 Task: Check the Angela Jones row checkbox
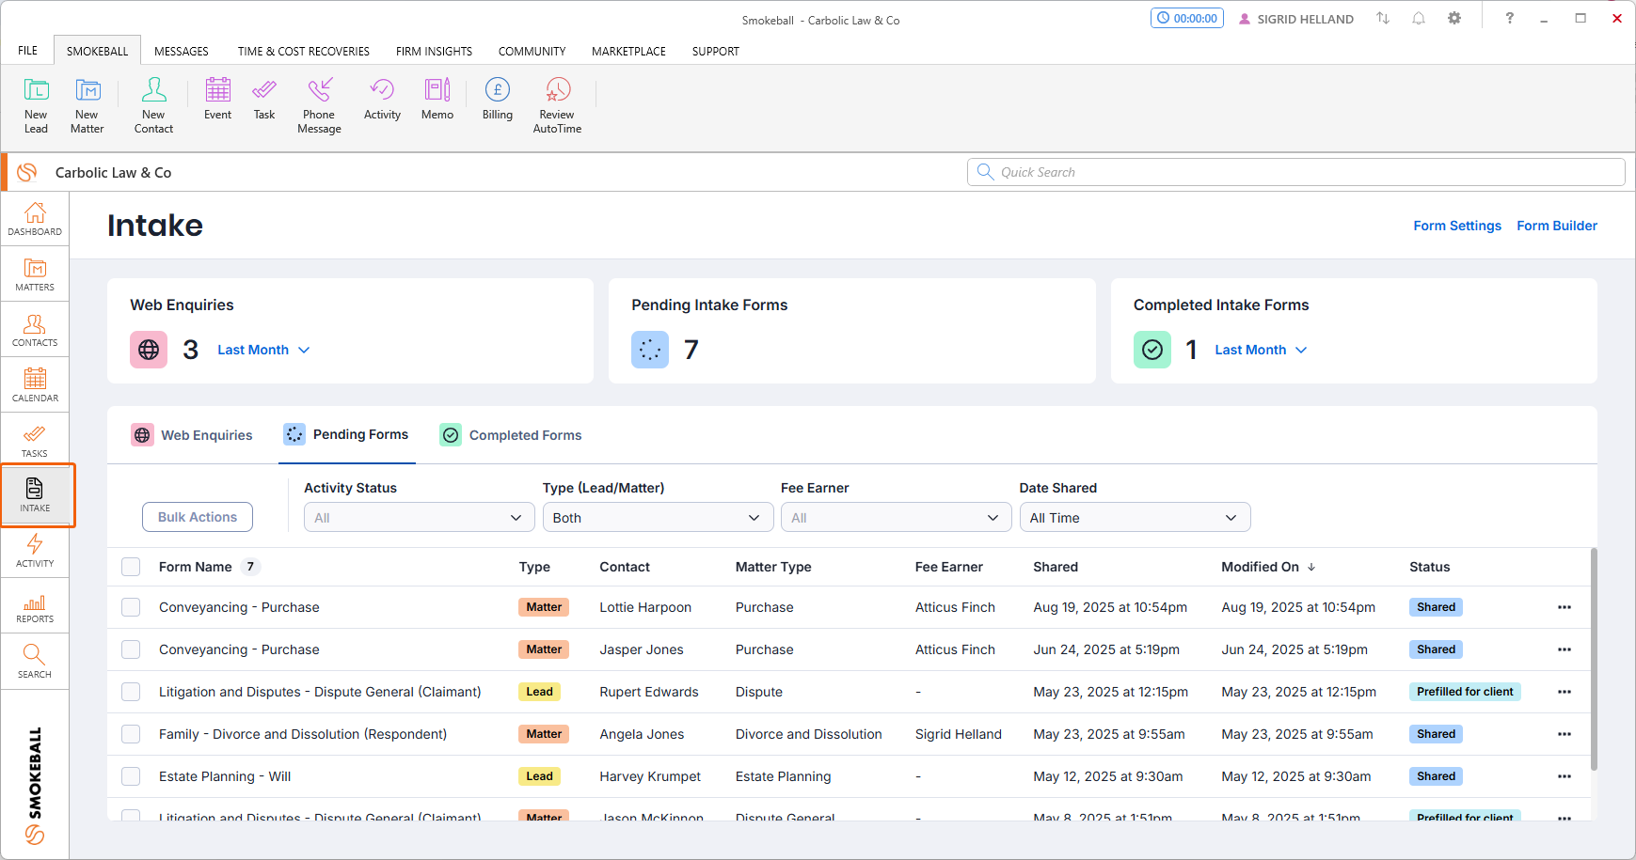pyautogui.click(x=131, y=734)
